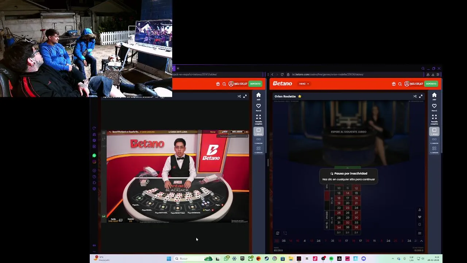Select 2 juegos layout in roulette sidebar

[434, 141]
